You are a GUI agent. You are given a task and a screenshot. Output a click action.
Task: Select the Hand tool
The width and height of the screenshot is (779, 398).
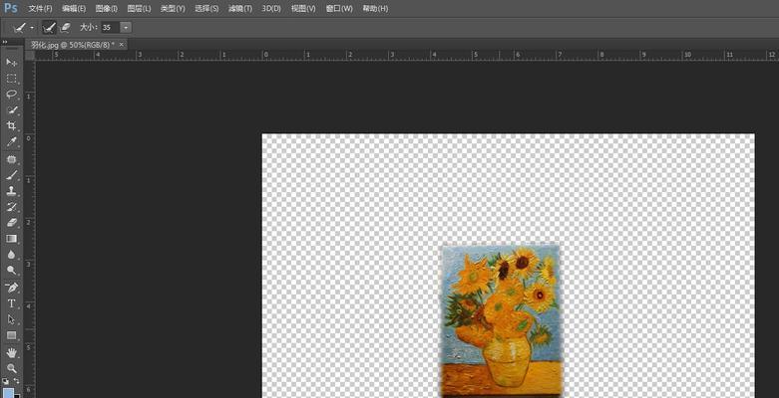[11, 353]
